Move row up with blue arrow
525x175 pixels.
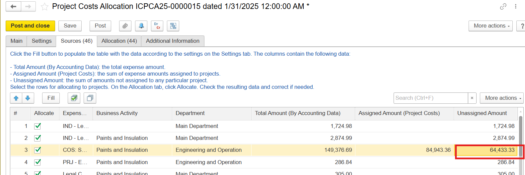(x=16, y=98)
